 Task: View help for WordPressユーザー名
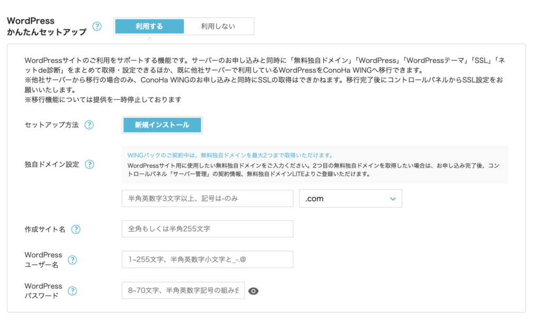pos(72,260)
